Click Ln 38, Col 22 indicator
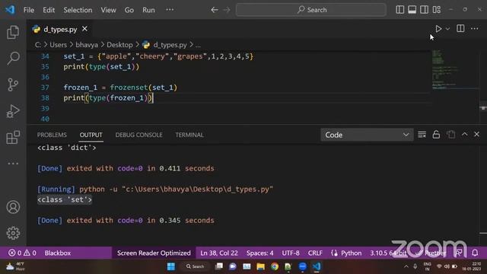The height and width of the screenshot is (274, 487). (219, 253)
